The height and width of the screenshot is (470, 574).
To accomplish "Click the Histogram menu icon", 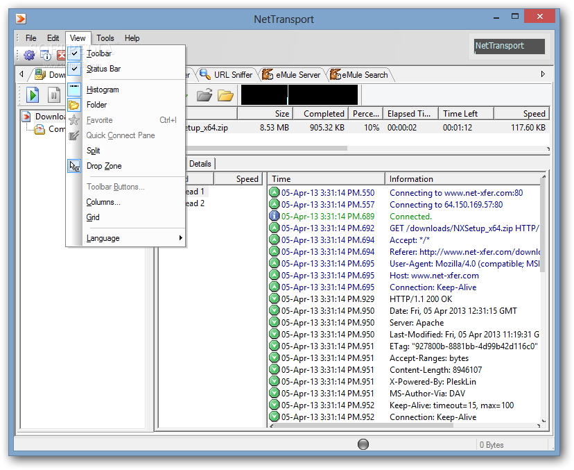I will [x=74, y=90].
